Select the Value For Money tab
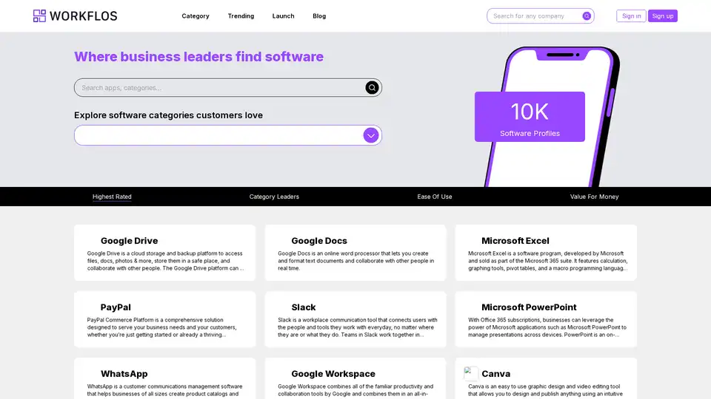 pos(594,197)
